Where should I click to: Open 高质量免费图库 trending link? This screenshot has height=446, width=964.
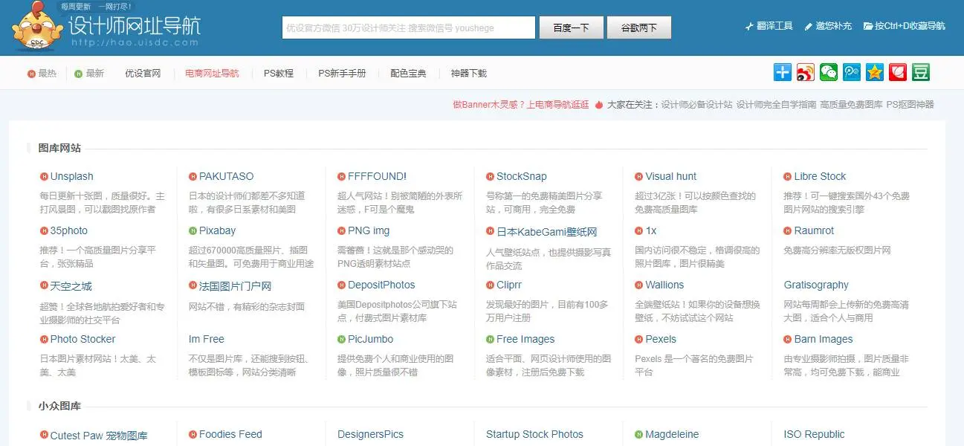click(851, 105)
